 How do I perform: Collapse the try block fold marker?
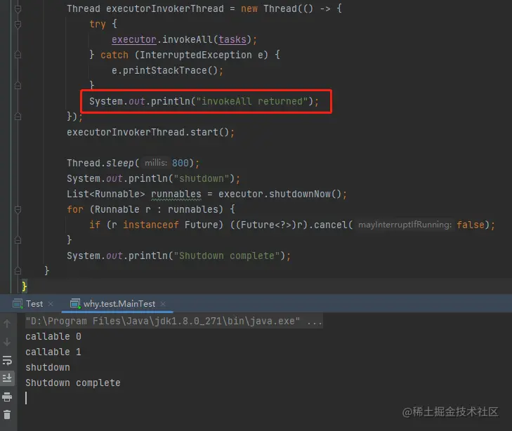(x=18, y=24)
